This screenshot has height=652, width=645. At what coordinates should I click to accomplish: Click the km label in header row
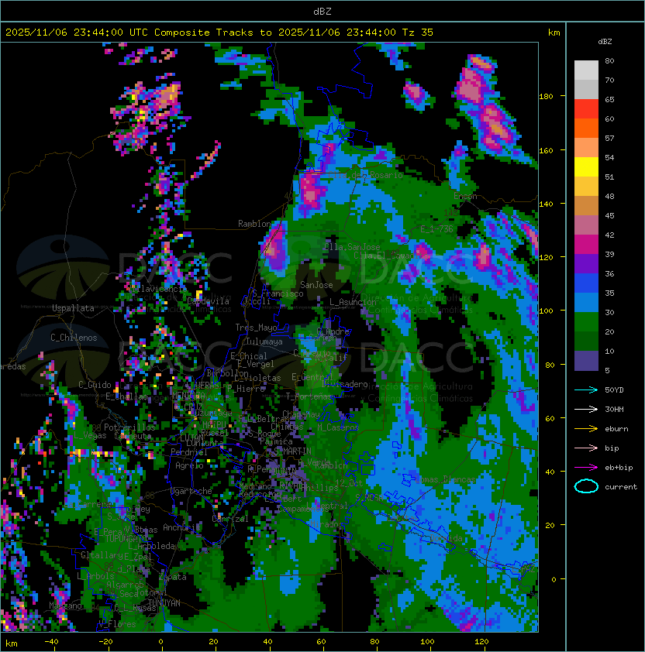tap(554, 33)
